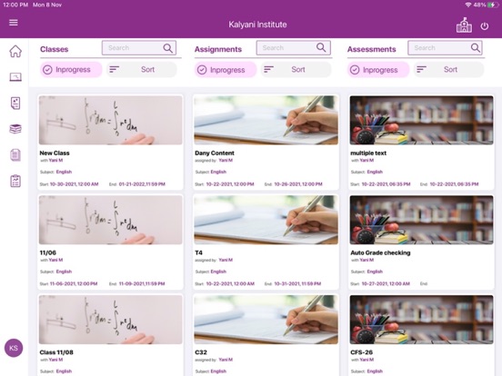Toggle Inprogress filter for Assessments
Screen dimensions: 502x376
coord(378,70)
